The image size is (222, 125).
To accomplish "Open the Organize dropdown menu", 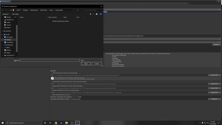I will click(6, 14).
